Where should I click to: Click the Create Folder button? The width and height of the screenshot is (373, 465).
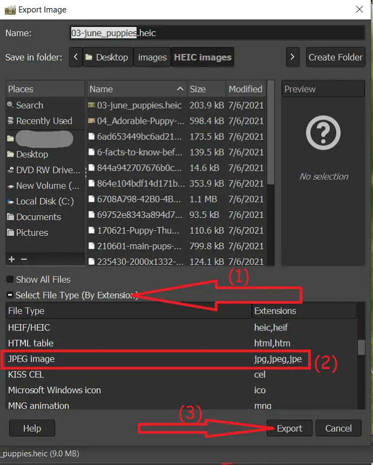pos(335,57)
